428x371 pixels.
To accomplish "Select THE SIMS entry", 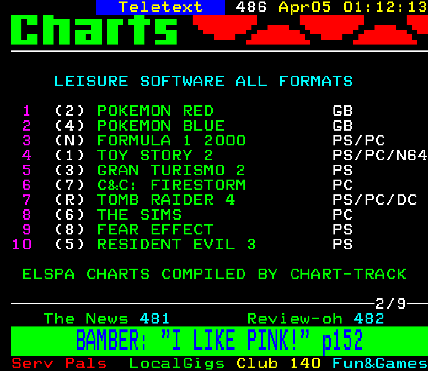I will [x=139, y=215].
